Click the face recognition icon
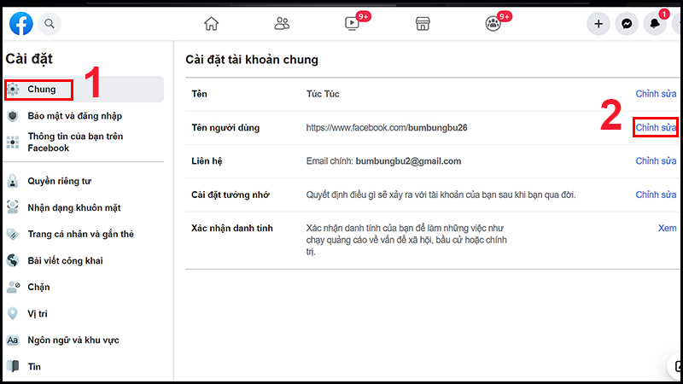The width and height of the screenshot is (683, 384). pyautogui.click(x=13, y=207)
